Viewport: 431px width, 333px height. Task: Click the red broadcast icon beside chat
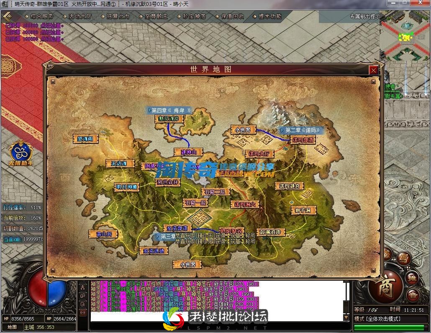click(x=83, y=313)
